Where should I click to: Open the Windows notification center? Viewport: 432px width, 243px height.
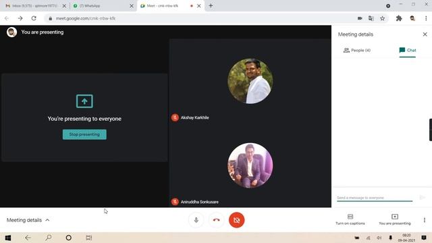tap(424, 238)
